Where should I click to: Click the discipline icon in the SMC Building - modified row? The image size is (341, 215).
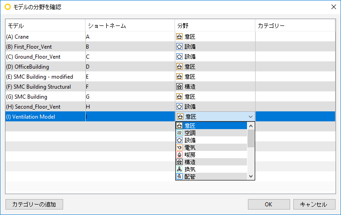point(179,77)
